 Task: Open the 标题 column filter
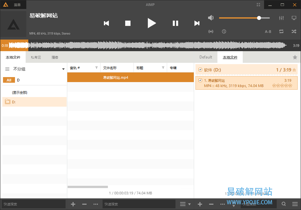coord(163,68)
